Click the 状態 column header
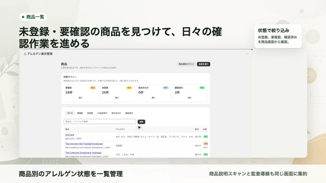Image resolution: width=326 pixels, height=183 pixels. point(205,129)
